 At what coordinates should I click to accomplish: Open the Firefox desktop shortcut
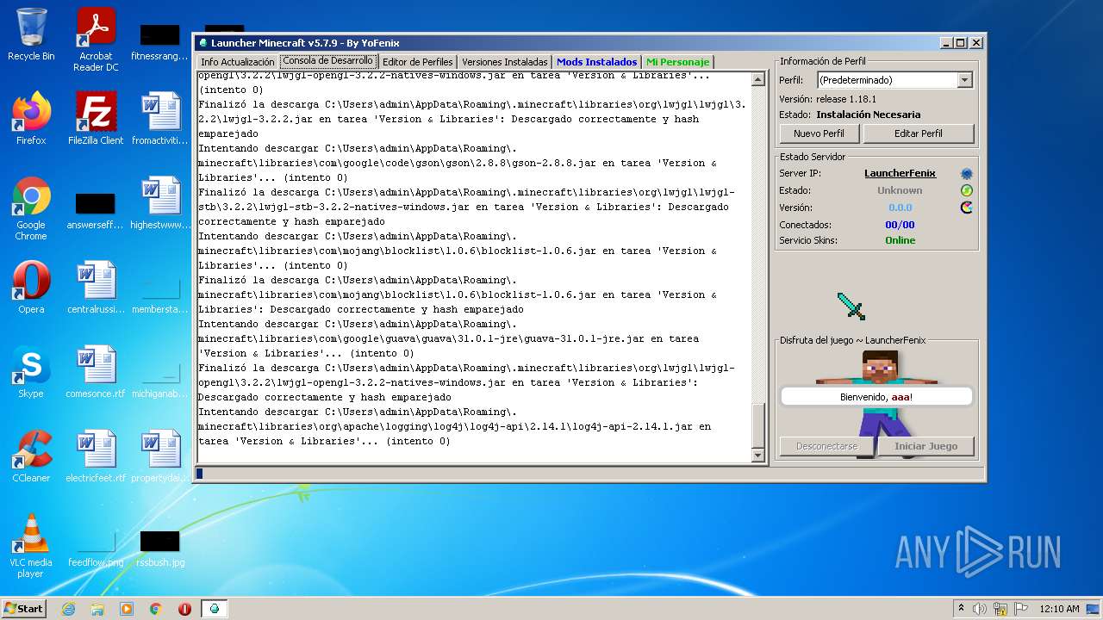[x=31, y=119]
